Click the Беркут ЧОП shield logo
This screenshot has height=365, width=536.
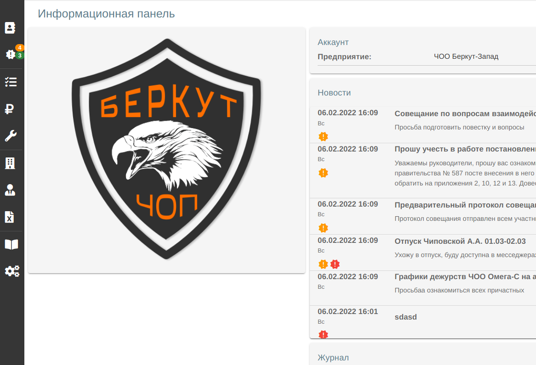166,152
